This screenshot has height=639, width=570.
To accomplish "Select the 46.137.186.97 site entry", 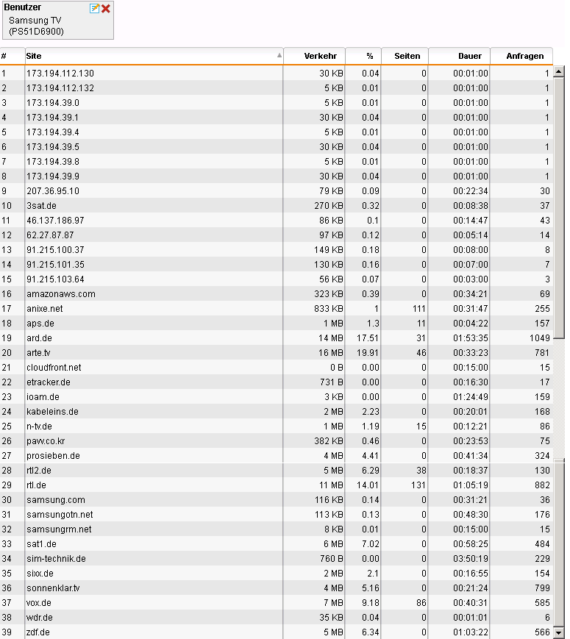I will click(55, 221).
